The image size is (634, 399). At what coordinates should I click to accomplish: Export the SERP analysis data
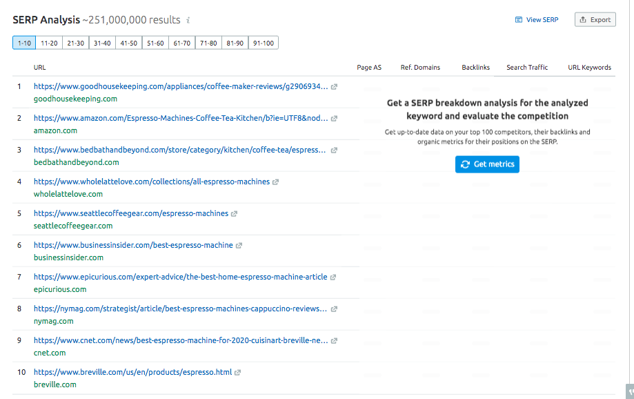click(x=595, y=20)
